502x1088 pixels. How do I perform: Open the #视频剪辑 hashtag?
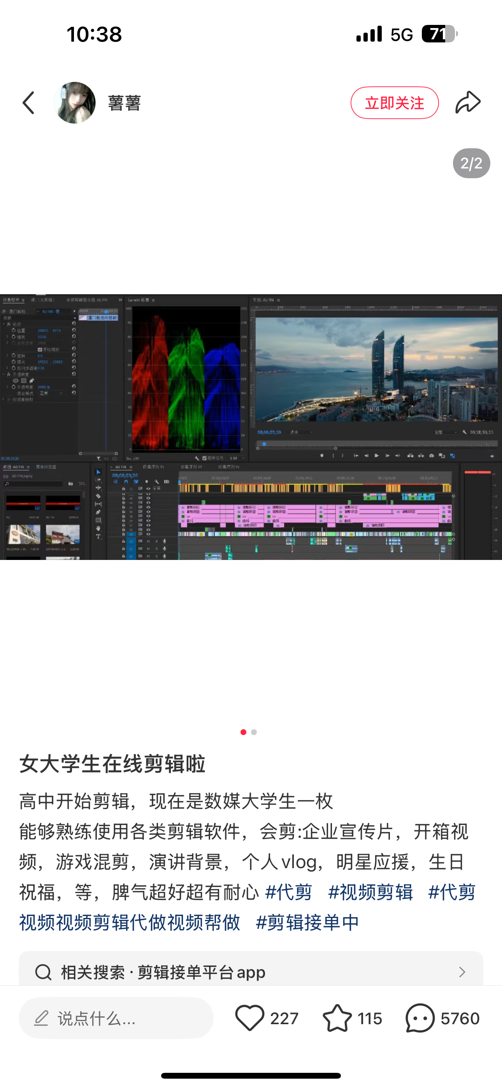pyautogui.click(x=370, y=892)
